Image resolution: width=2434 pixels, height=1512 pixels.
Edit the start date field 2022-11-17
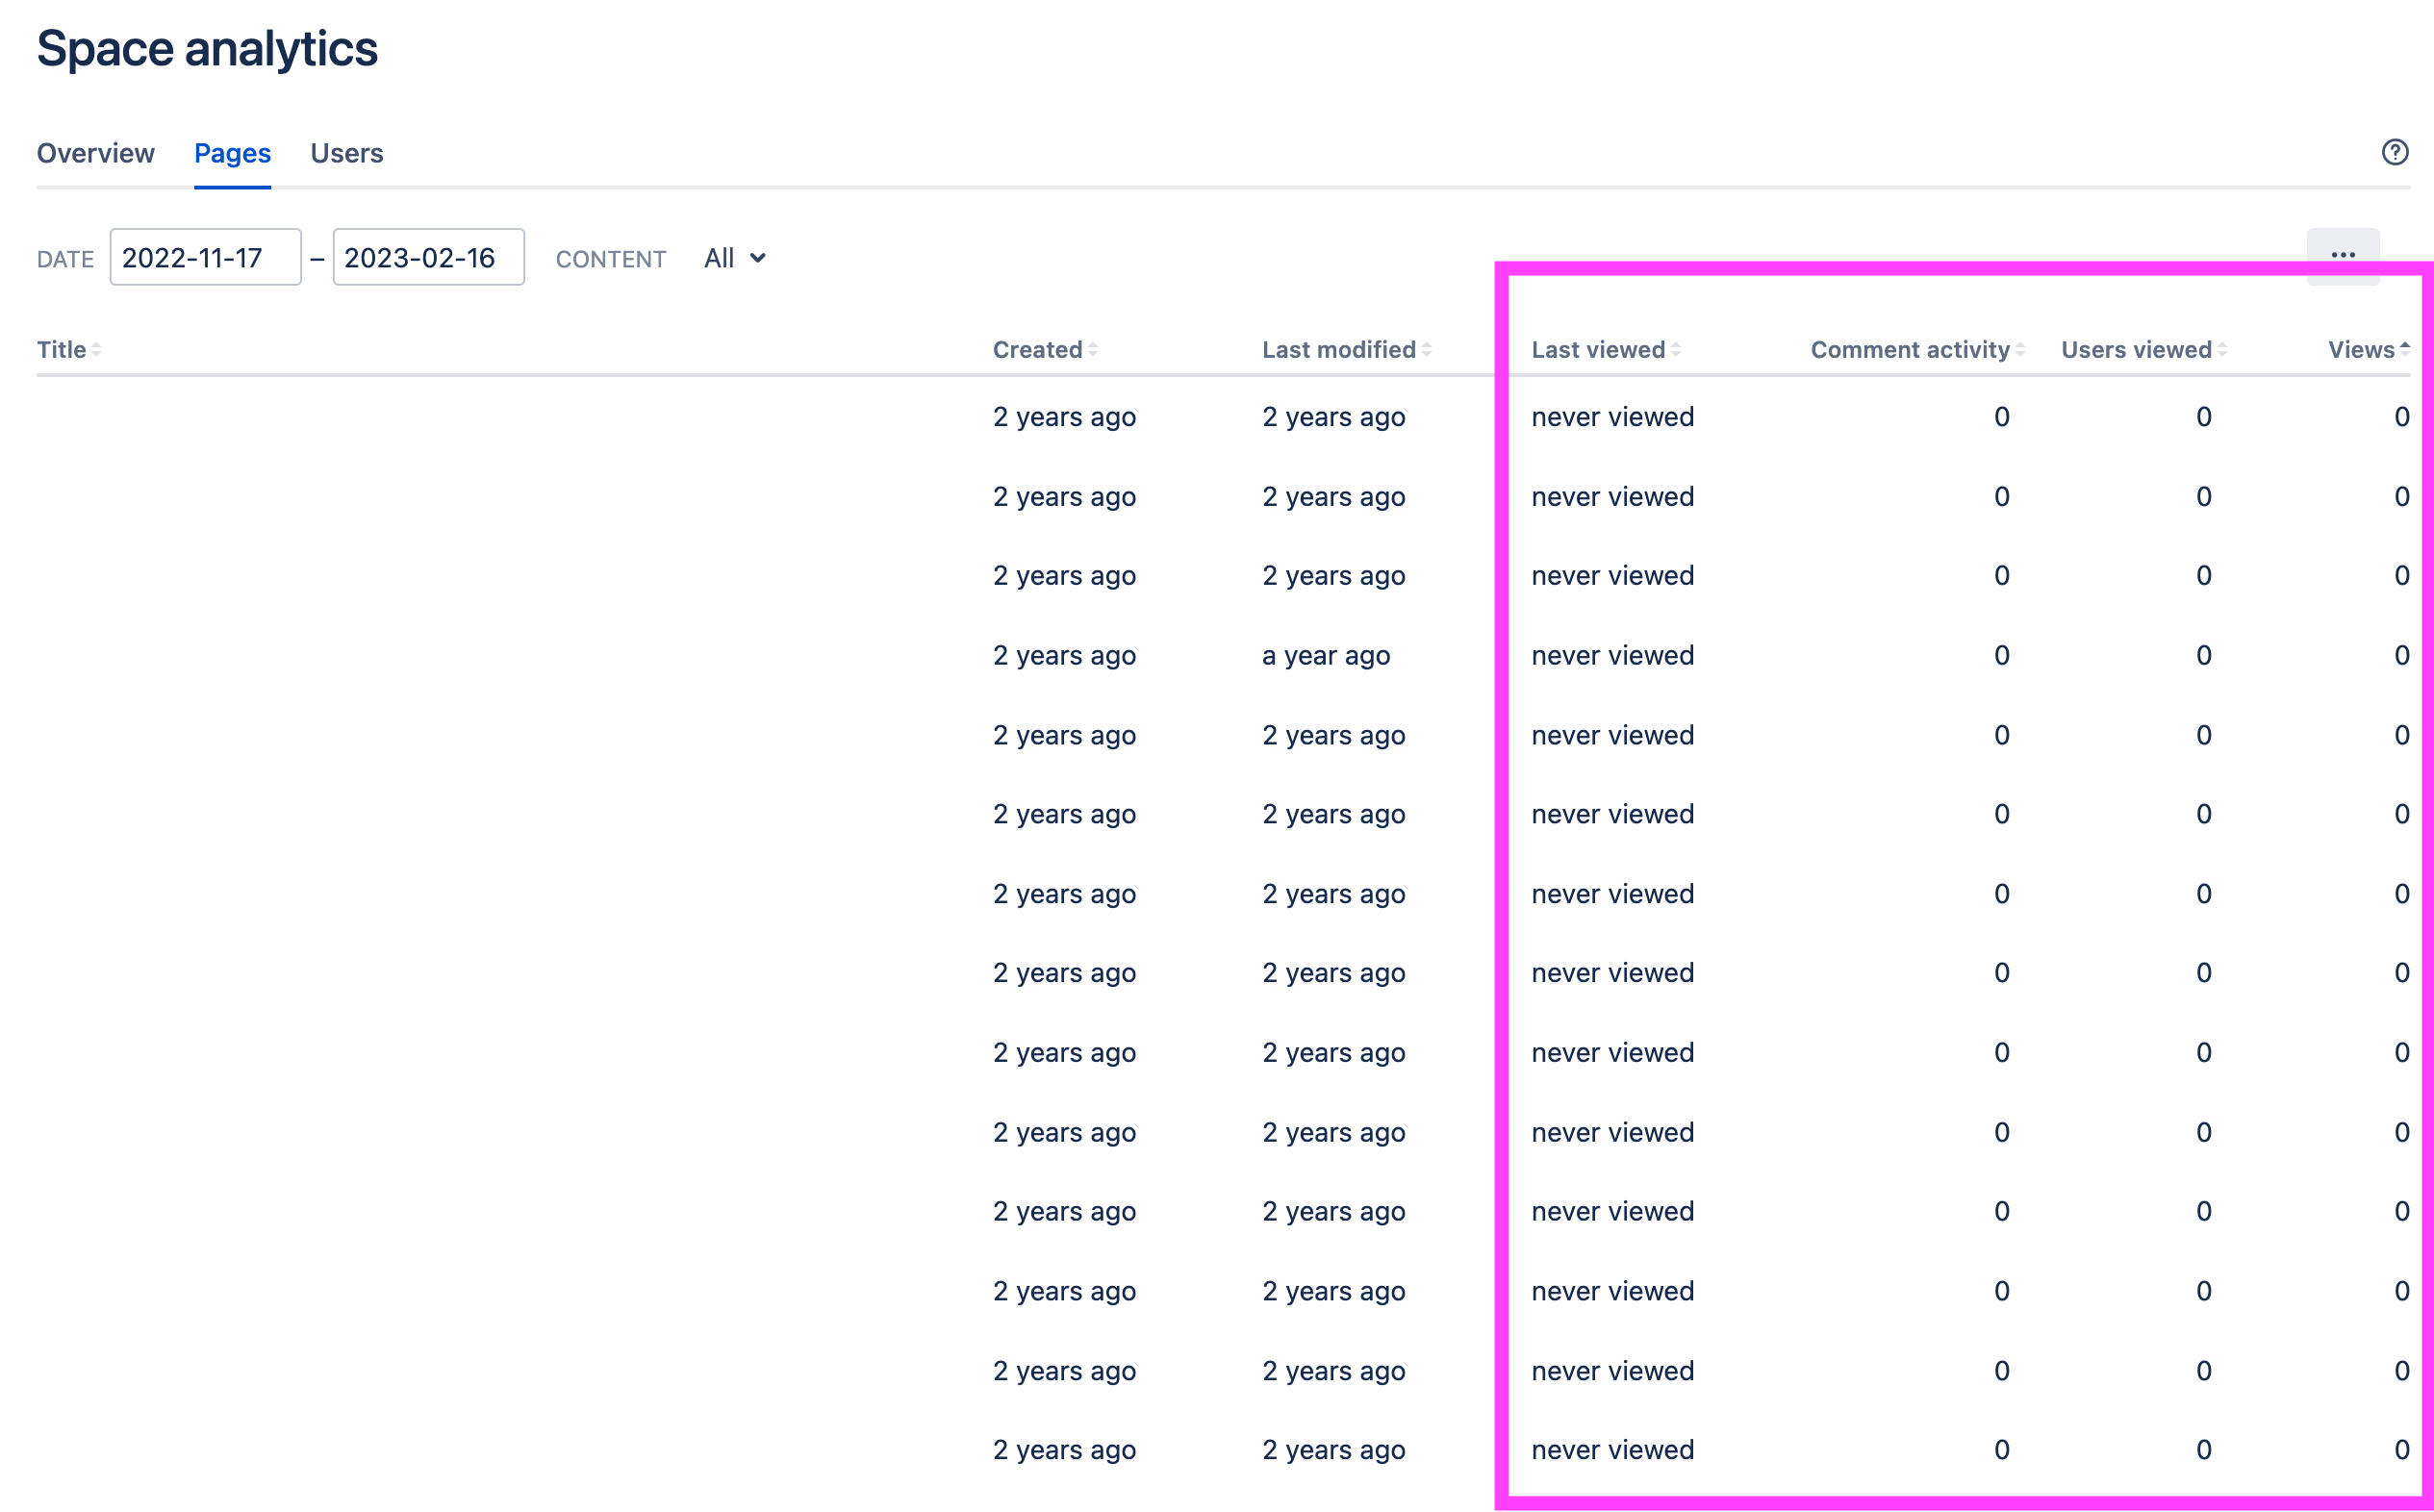pyautogui.click(x=205, y=257)
